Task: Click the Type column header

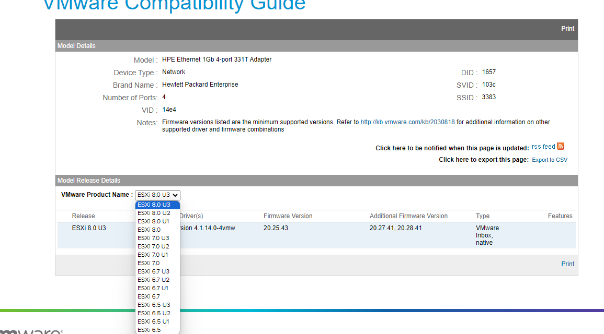Action: 482,216
